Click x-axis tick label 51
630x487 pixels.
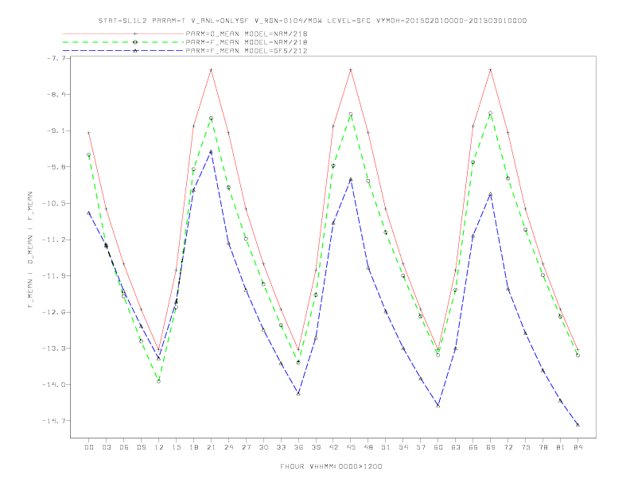point(386,447)
